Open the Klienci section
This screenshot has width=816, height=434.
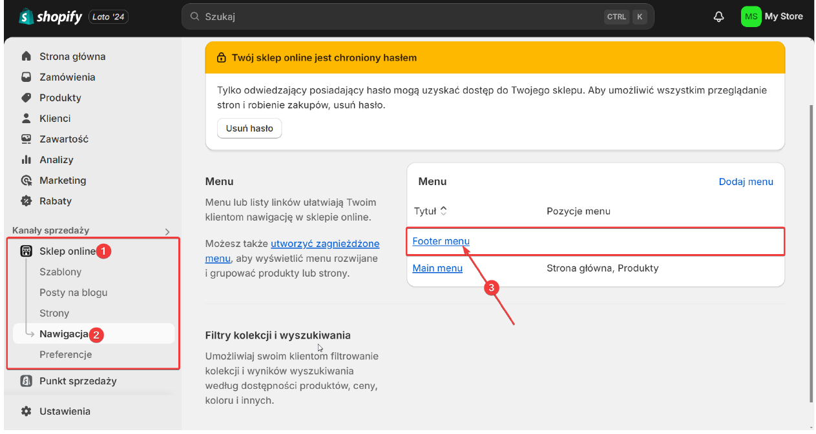pyautogui.click(x=55, y=118)
